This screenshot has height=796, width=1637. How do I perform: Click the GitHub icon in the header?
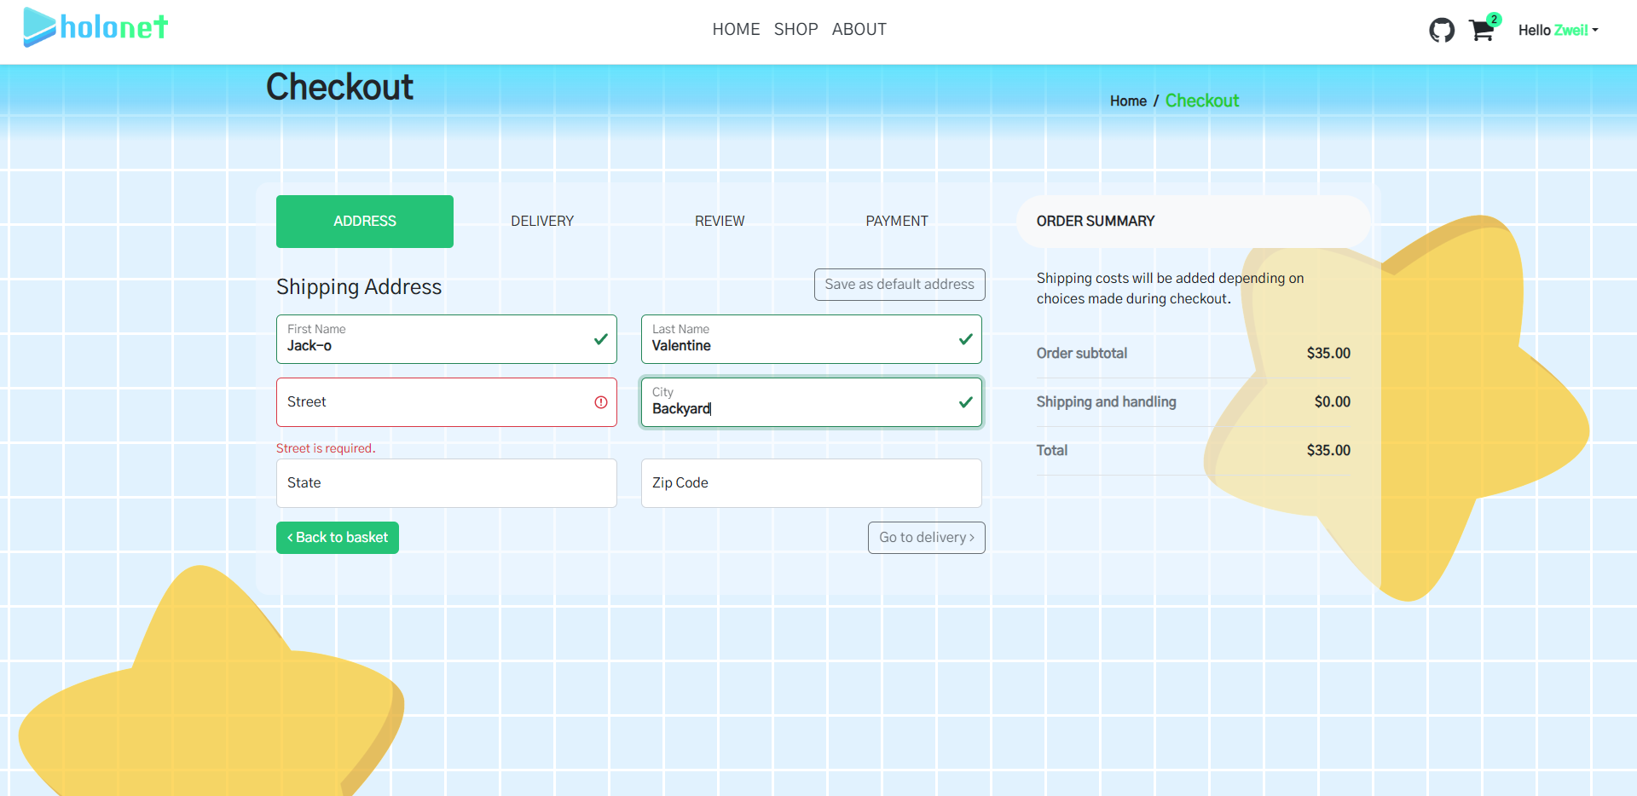tap(1442, 29)
